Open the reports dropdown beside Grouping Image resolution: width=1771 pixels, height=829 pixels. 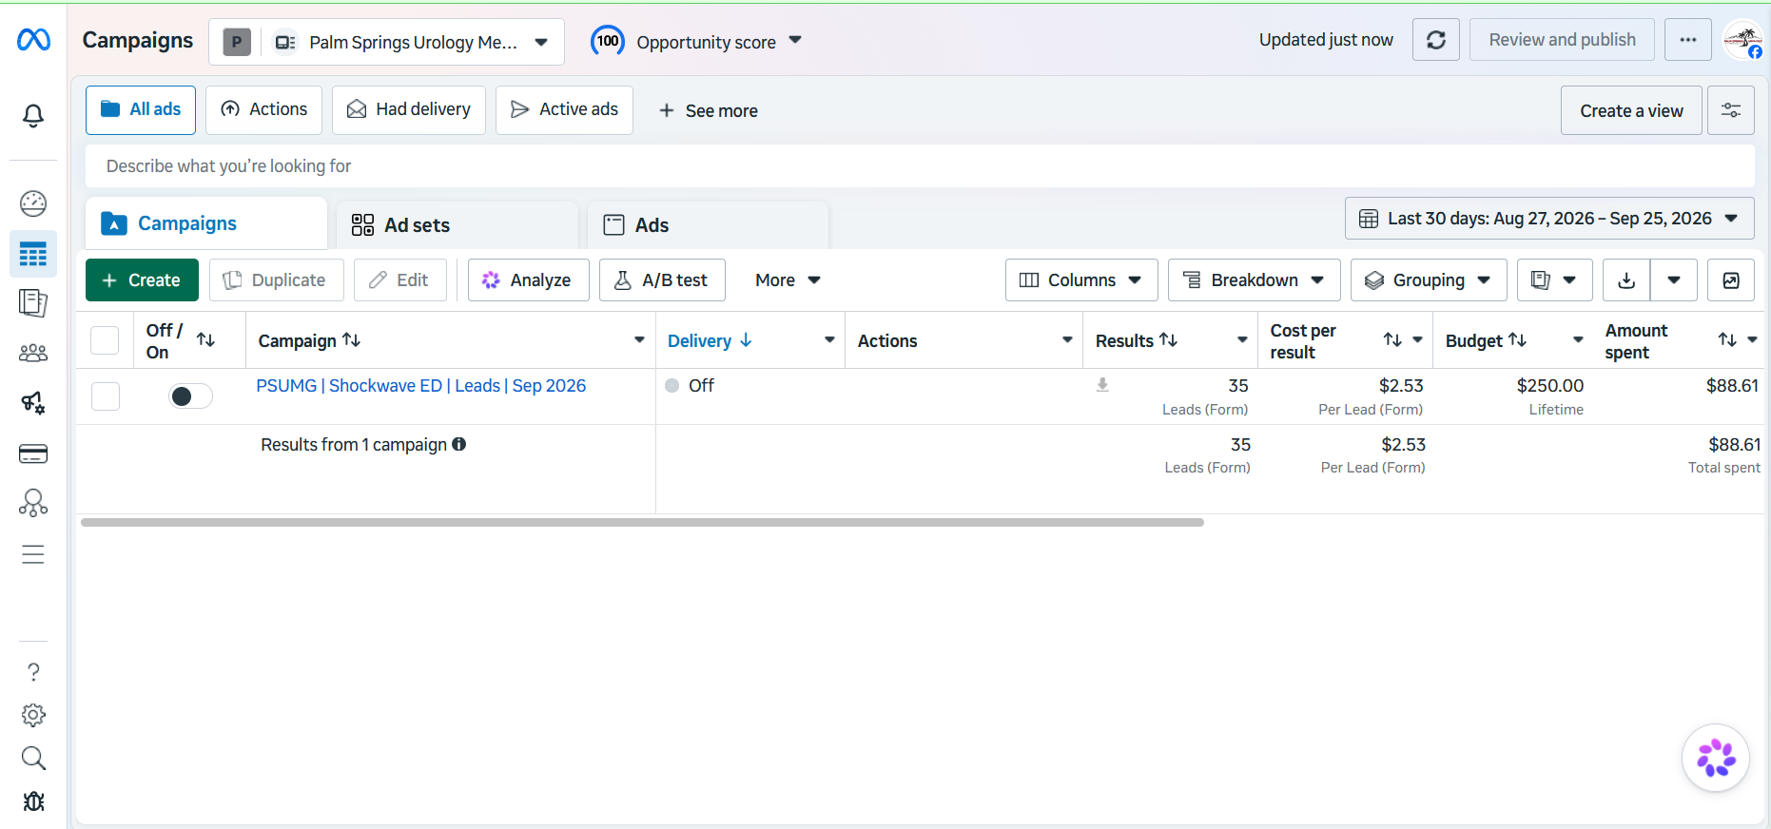[x=1554, y=280]
